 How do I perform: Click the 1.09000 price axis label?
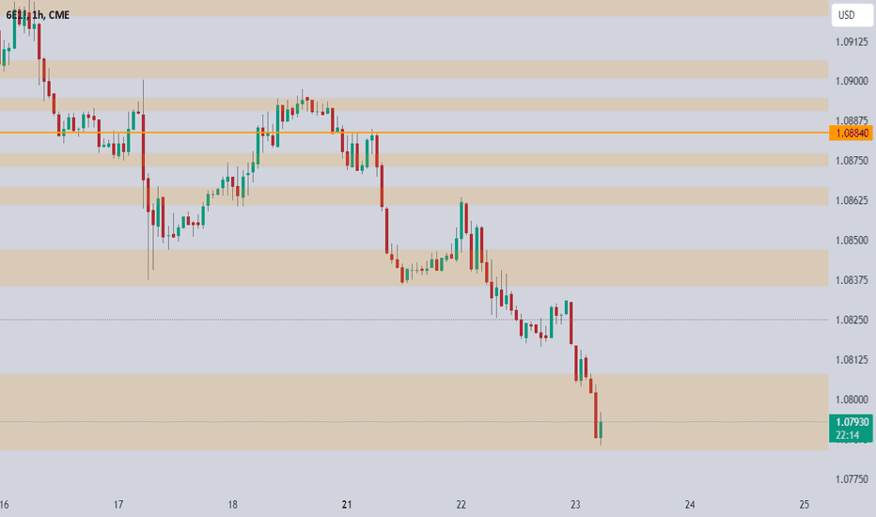coord(852,81)
